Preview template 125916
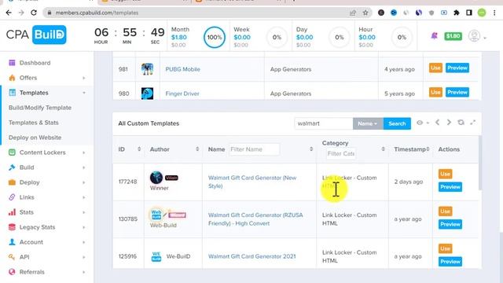The width and height of the screenshot is (503, 283). [450, 262]
